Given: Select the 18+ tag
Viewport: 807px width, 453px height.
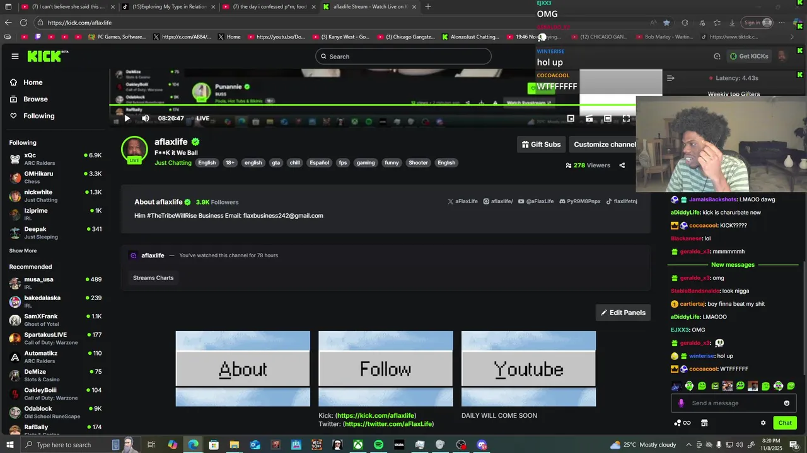Looking at the screenshot, I should click(229, 163).
